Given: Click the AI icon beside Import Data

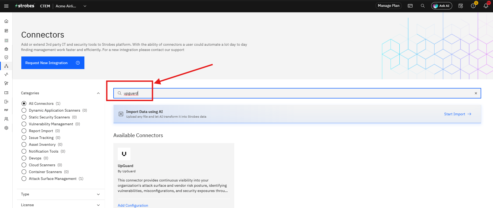Looking at the screenshot, I should (x=121, y=114).
